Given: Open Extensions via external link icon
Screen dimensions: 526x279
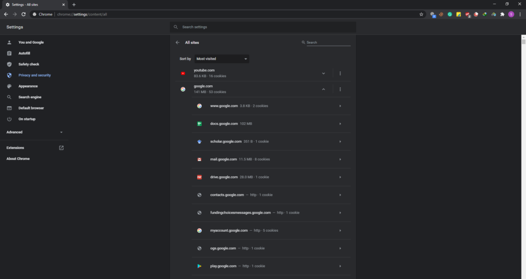Looking at the screenshot, I should click(62, 148).
